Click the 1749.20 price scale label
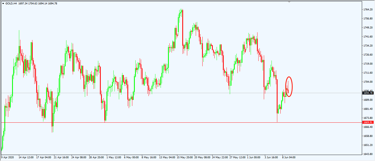This screenshot has width=375, height=161. [x=368, y=28]
